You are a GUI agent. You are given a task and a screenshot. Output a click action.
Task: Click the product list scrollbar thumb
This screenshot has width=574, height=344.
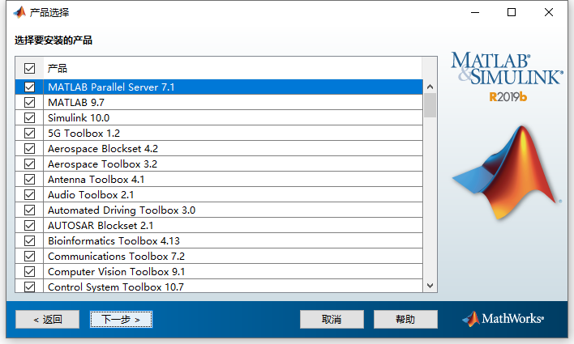[x=430, y=105]
